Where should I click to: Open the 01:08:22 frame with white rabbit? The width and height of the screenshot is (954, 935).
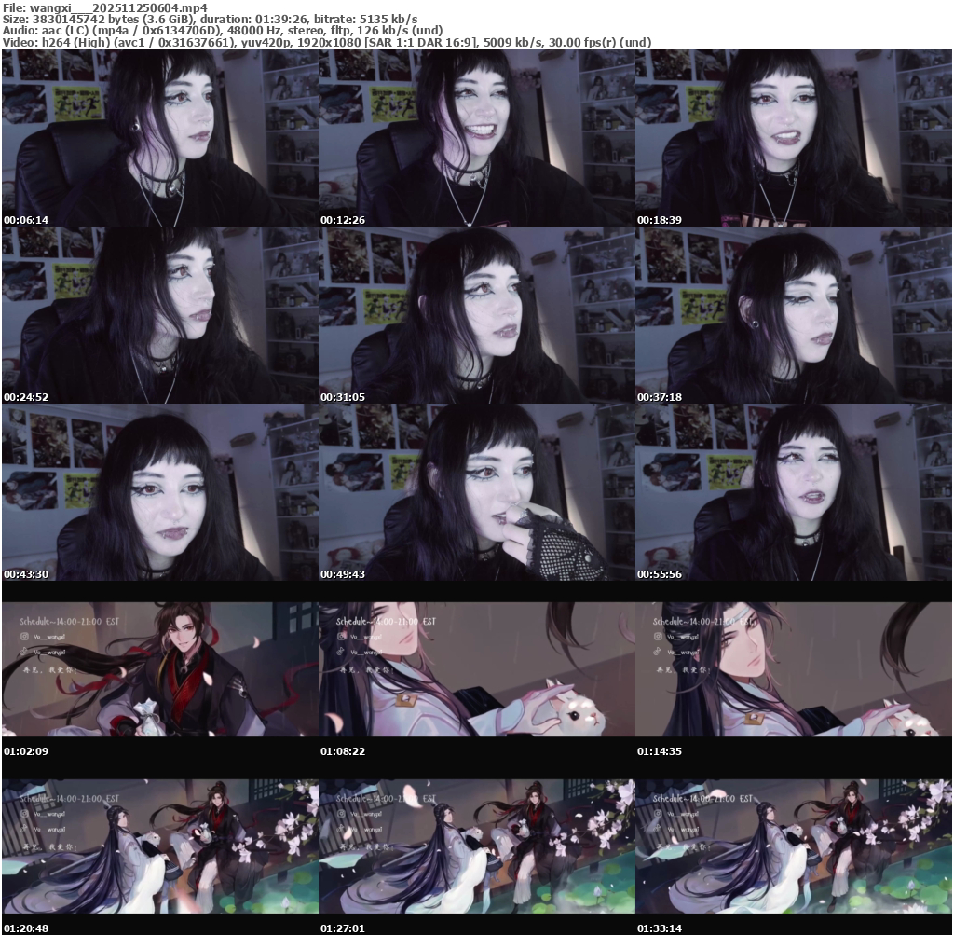pyautogui.click(x=477, y=669)
